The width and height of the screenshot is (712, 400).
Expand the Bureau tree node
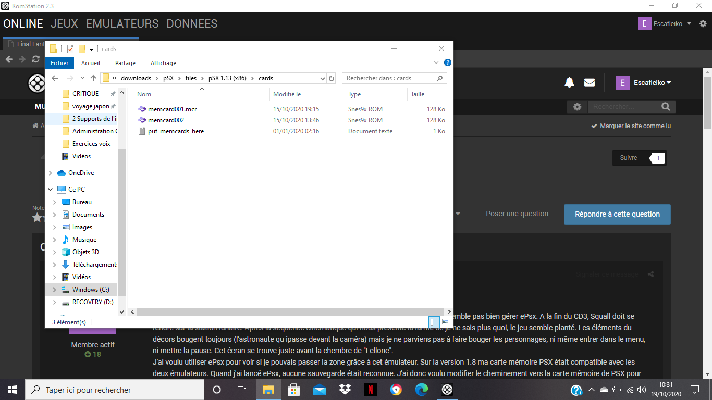pos(55,202)
